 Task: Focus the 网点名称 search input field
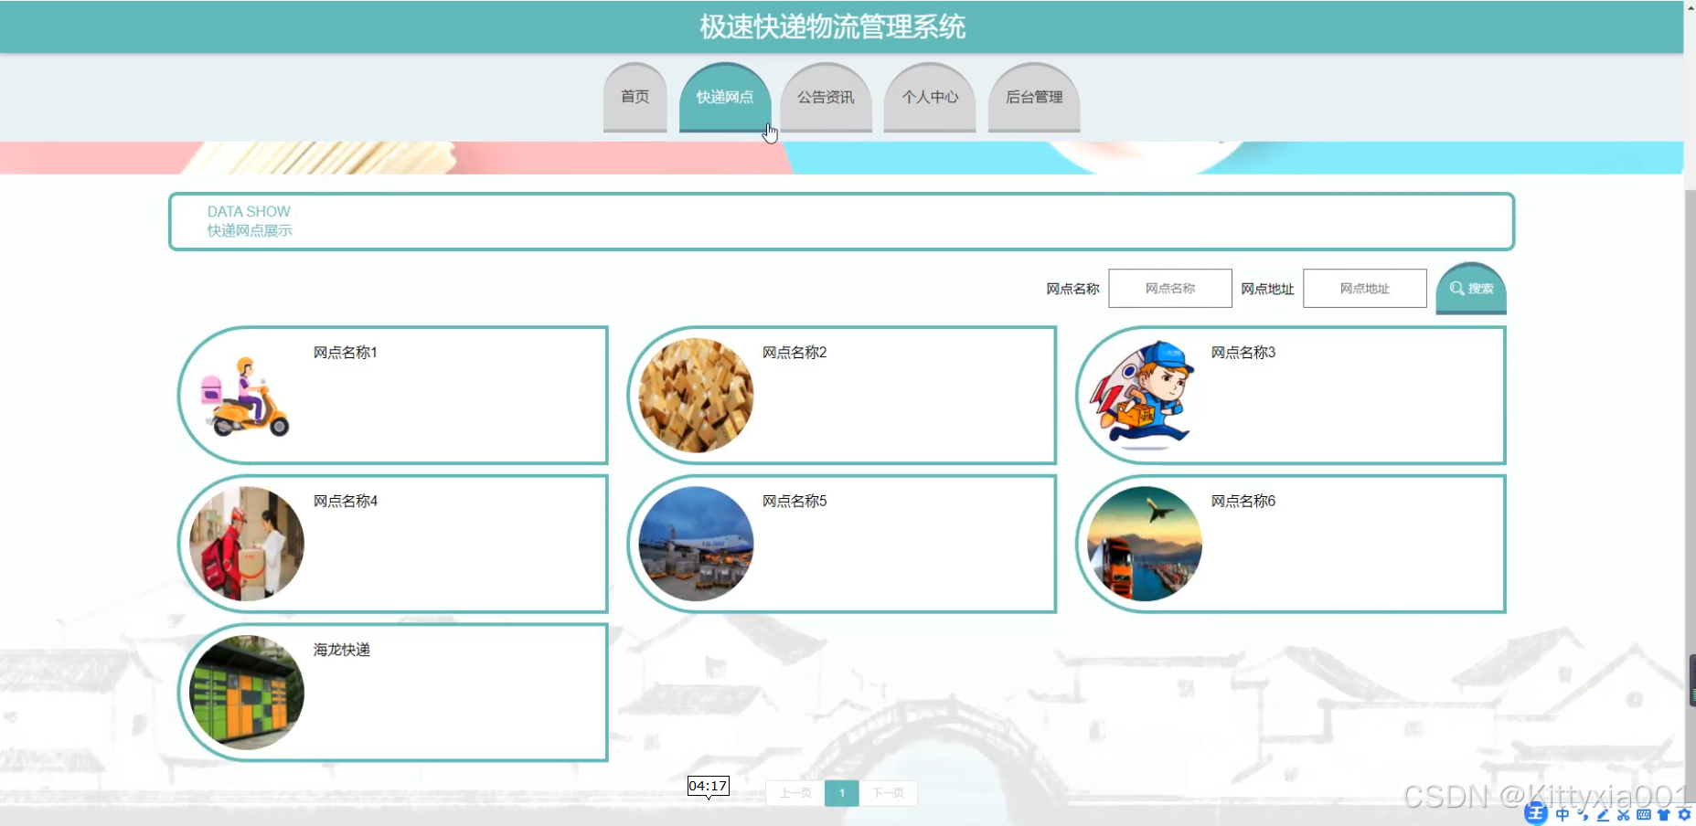tap(1170, 288)
